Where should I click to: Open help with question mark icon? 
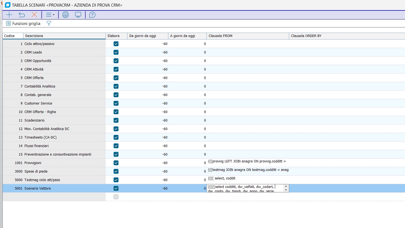92,15
